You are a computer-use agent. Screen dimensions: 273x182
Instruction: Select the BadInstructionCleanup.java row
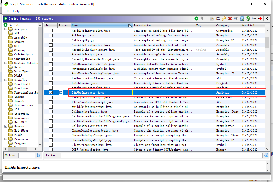click(154, 78)
